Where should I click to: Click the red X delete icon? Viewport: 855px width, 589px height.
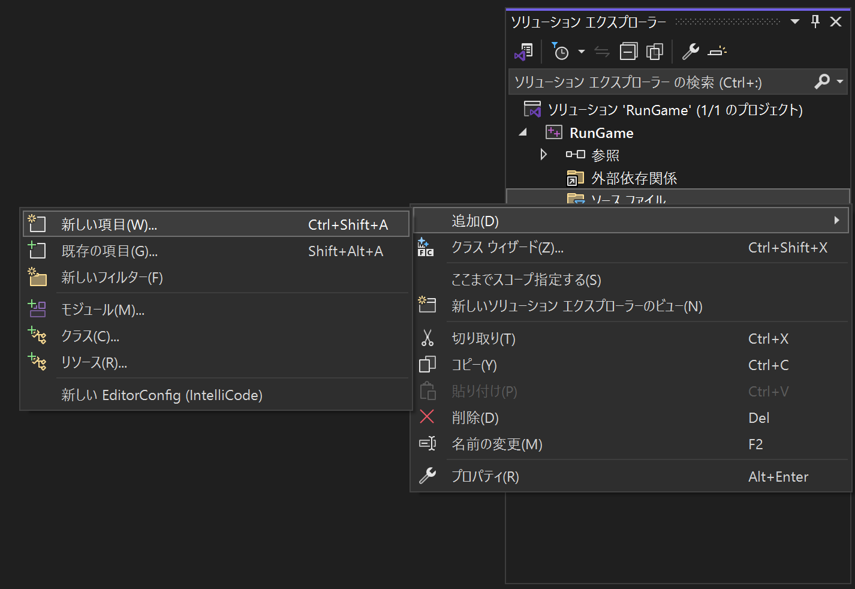pos(427,417)
